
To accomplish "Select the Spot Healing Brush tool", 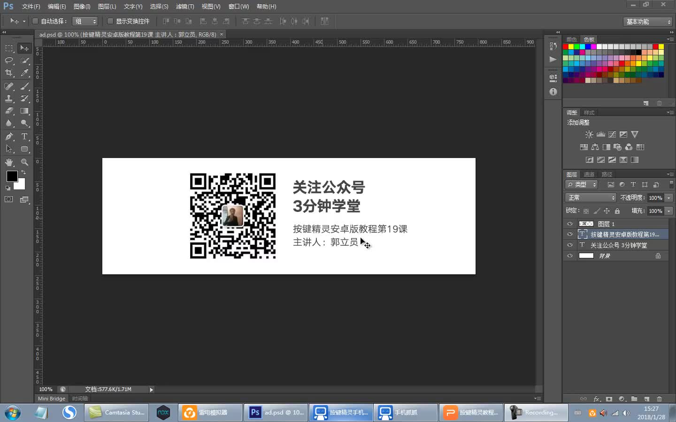I will [x=9, y=86].
